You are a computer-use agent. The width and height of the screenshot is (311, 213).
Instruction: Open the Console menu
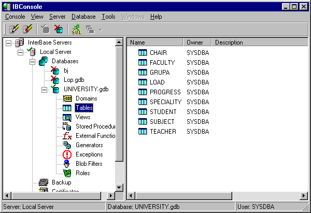(15, 17)
